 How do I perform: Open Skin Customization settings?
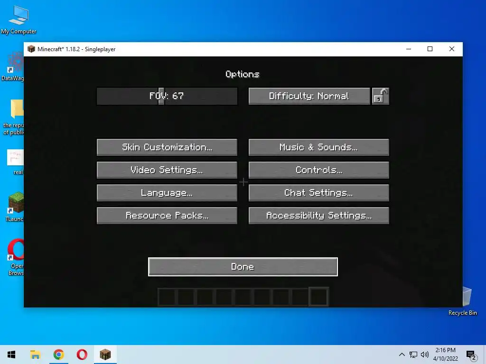[x=167, y=147]
